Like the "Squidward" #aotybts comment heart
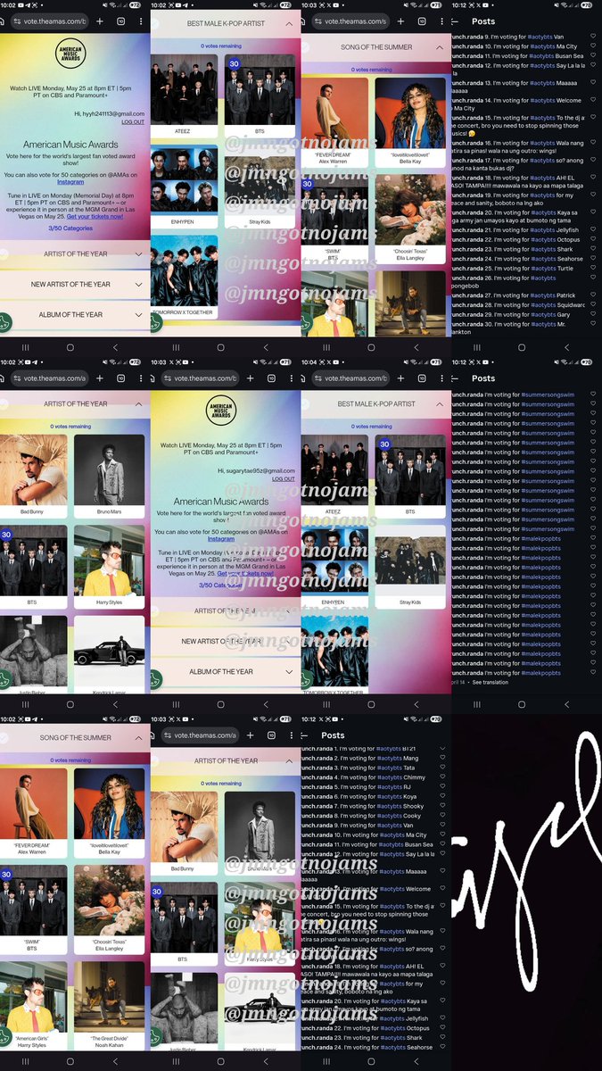602x1071 pixels. [594, 304]
